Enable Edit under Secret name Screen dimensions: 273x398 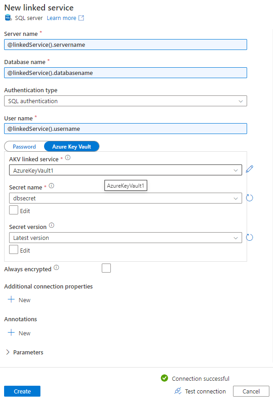pos(13,210)
